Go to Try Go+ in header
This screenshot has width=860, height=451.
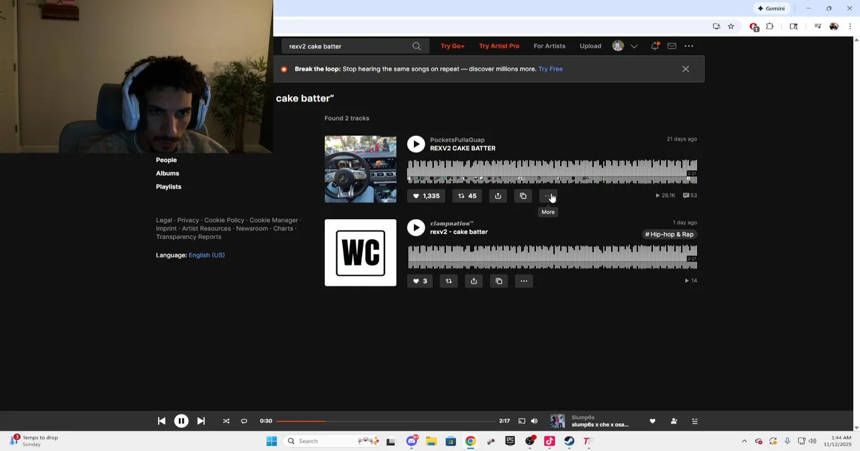[x=452, y=46]
